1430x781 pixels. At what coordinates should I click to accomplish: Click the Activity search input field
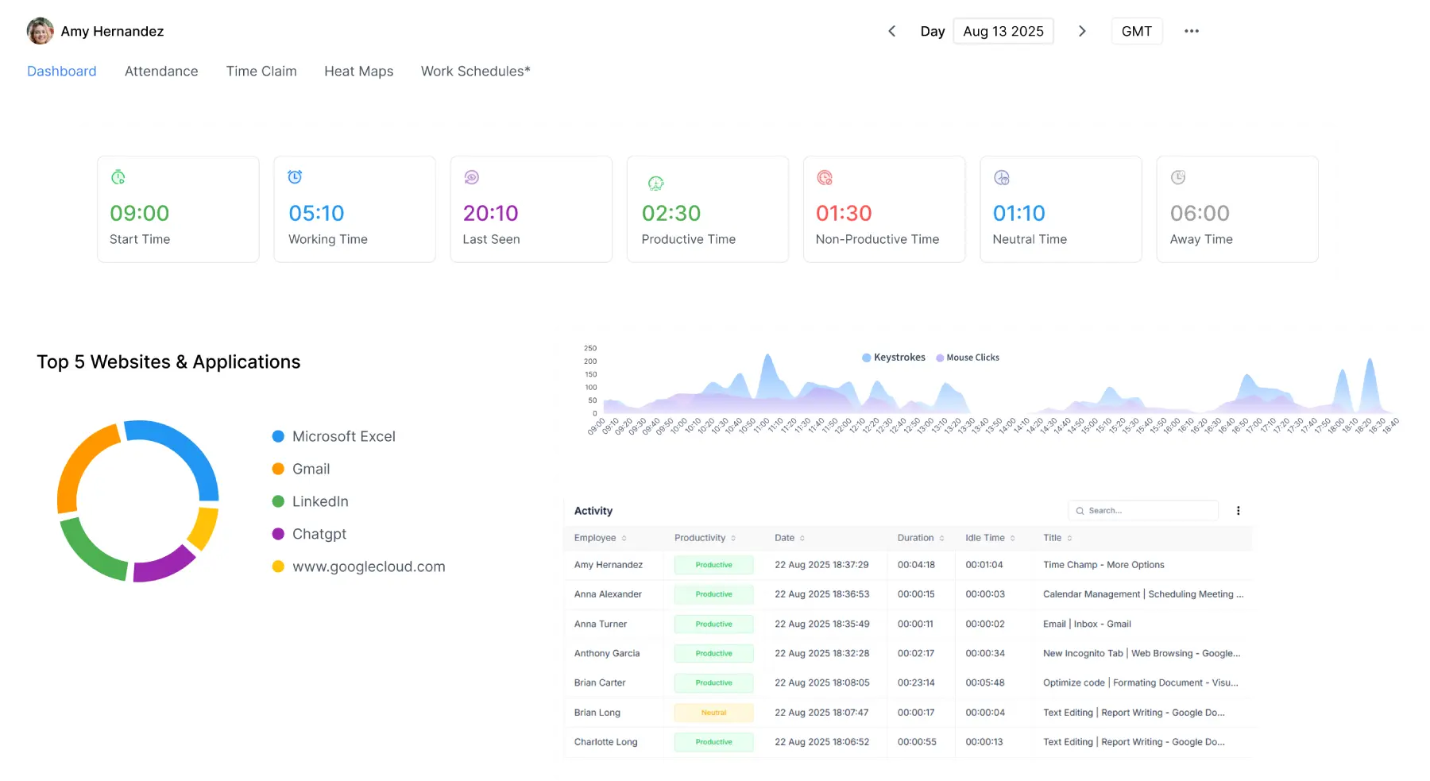pyautogui.click(x=1144, y=511)
